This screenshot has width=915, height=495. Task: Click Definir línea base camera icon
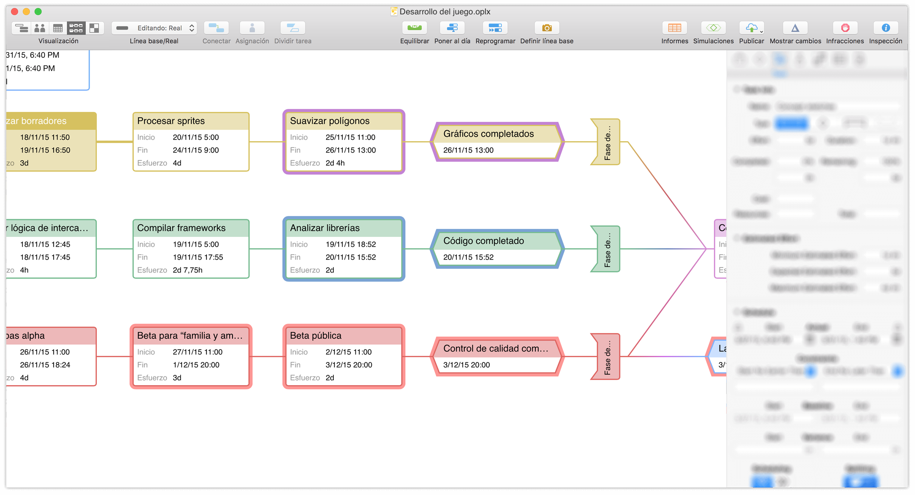coord(546,28)
